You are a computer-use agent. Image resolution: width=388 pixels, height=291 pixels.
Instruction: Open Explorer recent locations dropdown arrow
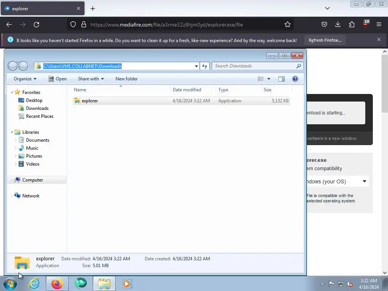click(x=31, y=66)
